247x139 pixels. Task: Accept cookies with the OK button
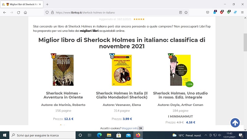pyautogui.click(x=140, y=128)
